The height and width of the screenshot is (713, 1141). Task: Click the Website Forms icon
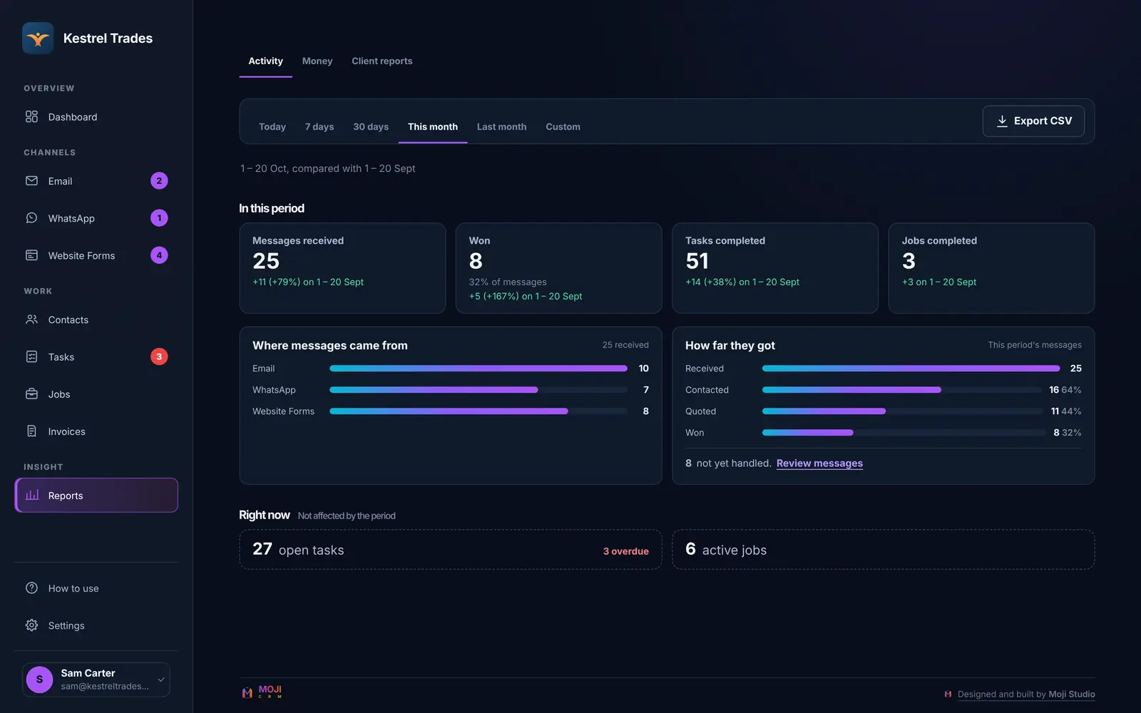click(31, 255)
